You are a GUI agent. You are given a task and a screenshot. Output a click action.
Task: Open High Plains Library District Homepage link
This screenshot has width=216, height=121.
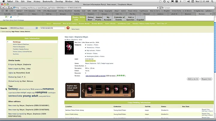[x=13, y=20]
